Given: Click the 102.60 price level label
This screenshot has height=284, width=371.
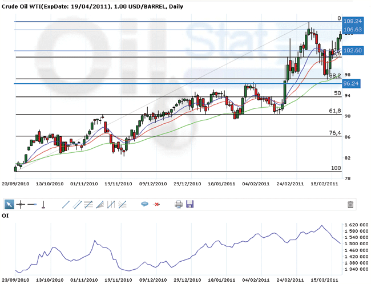Looking at the screenshot, I should pos(351,51).
